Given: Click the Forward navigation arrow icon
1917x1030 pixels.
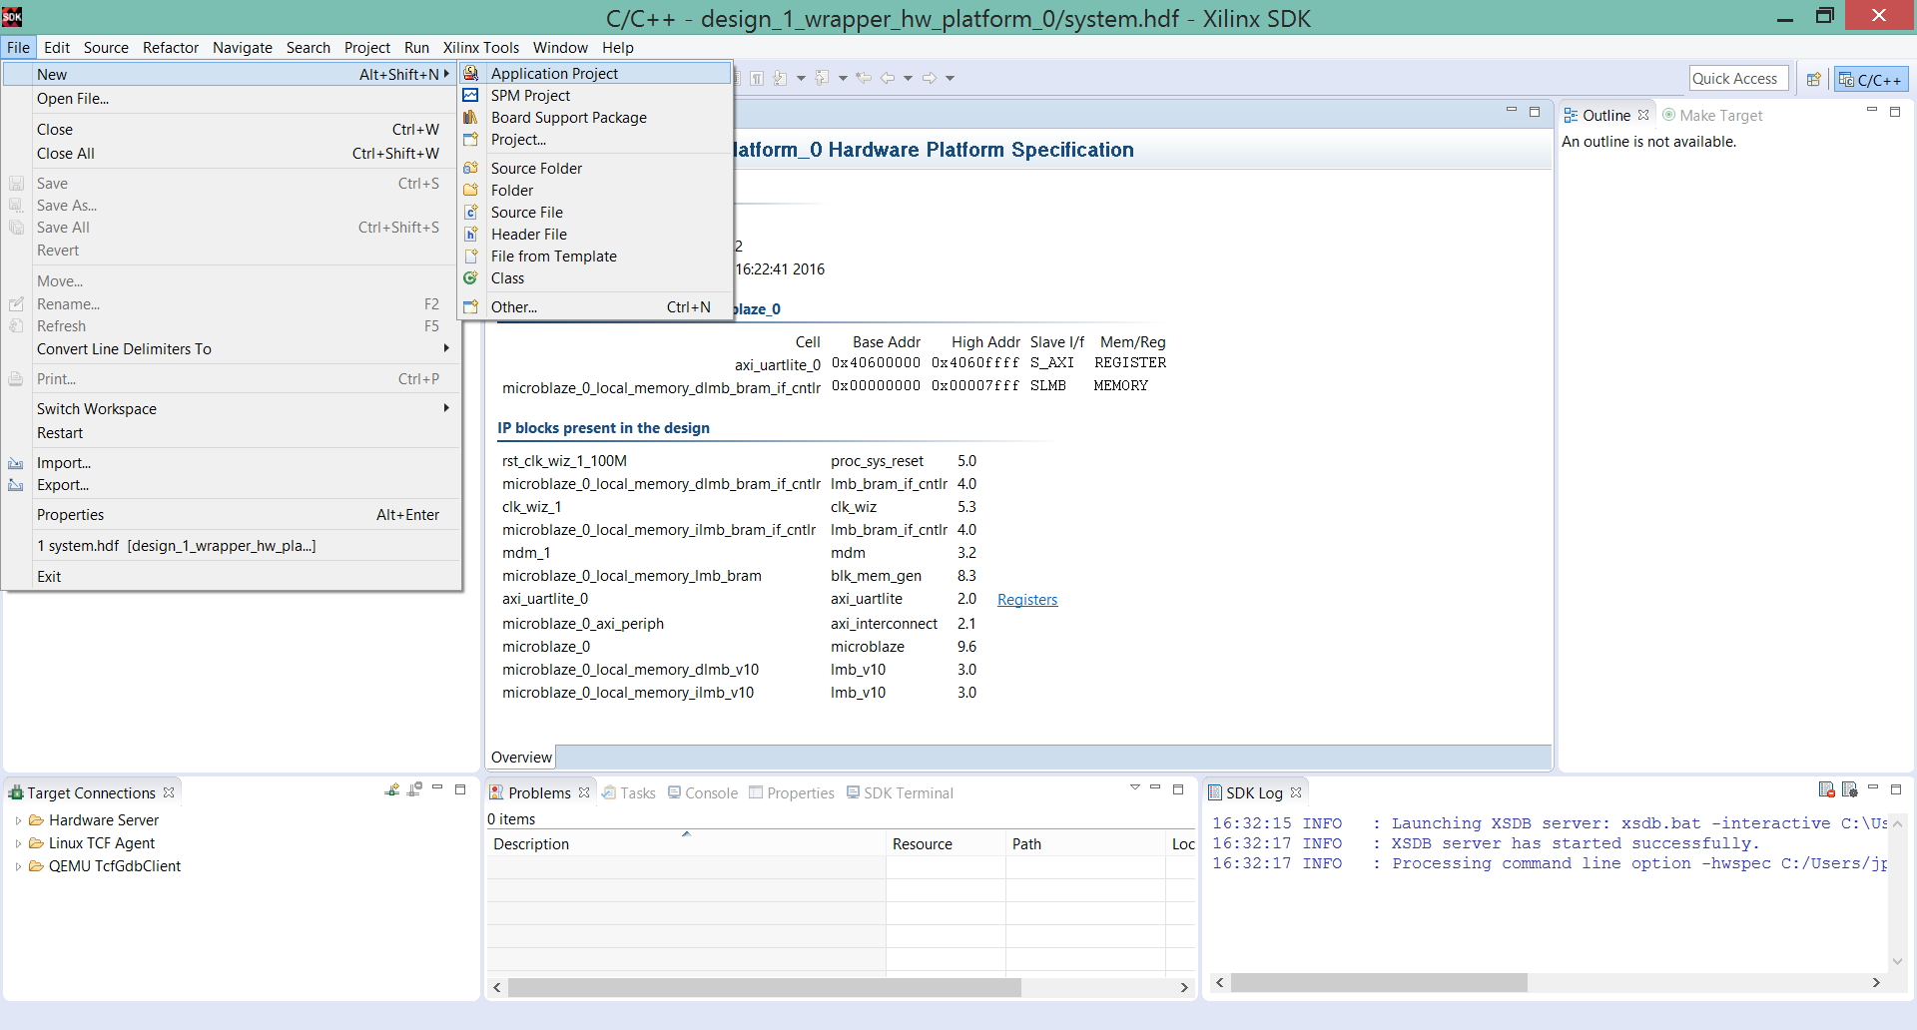Looking at the screenshot, I should point(930,78).
